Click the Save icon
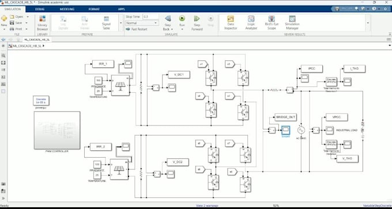392x209 pixels. [12, 22]
